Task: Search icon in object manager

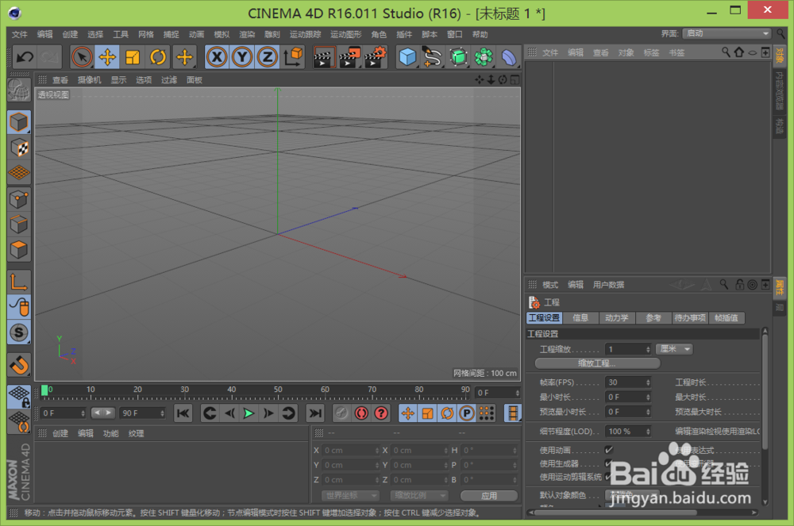Action: (726, 52)
